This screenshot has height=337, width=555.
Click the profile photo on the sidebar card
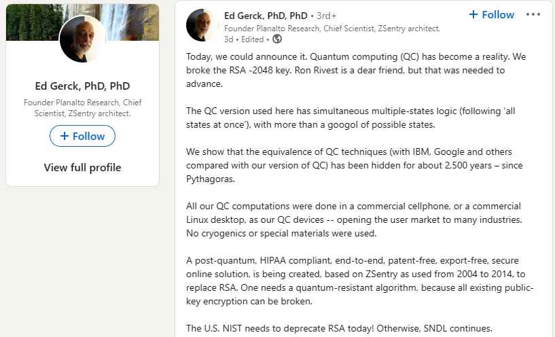pyautogui.click(x=83, y=39)
